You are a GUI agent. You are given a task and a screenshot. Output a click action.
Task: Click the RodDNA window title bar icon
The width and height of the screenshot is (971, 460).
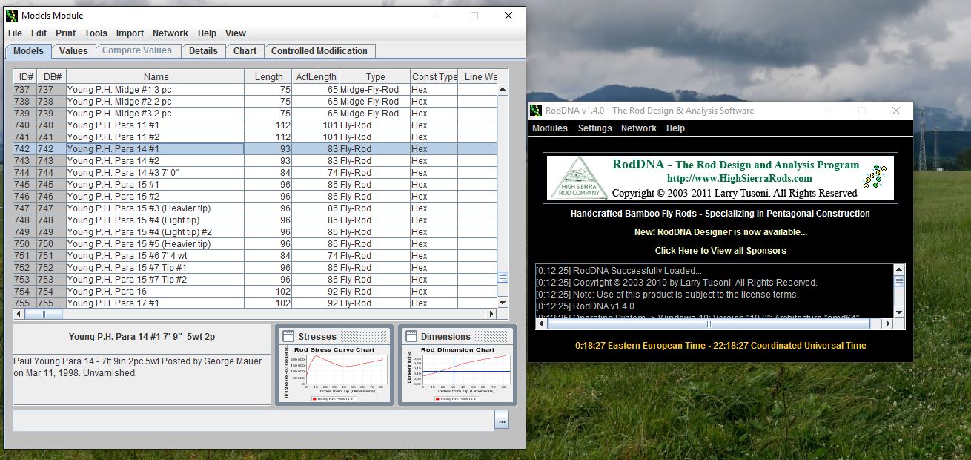535,111
